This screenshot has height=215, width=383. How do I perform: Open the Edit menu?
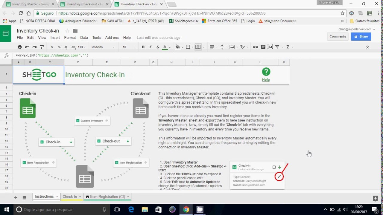click(x=31, y=38)
